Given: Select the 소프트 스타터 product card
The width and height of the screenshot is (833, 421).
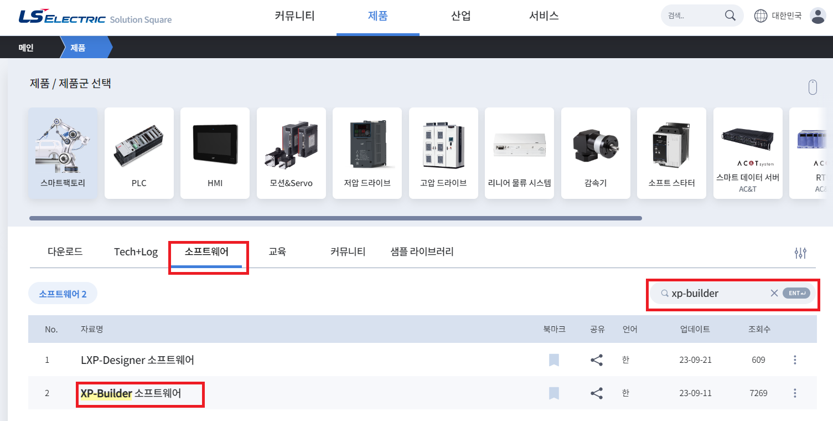Looking at the screenshot, I should click(672, 153).
